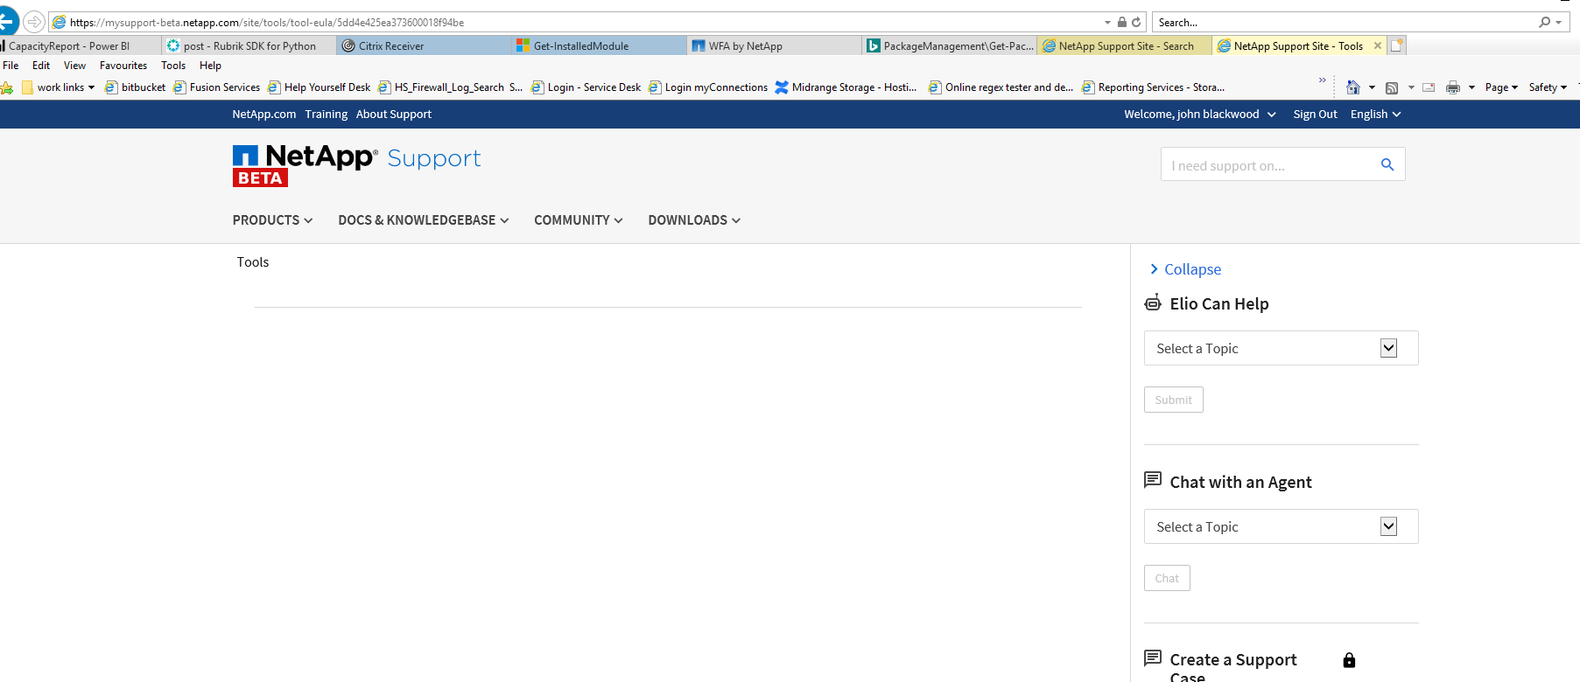
Task: Click the Sign Out link
Action: 1315,115
